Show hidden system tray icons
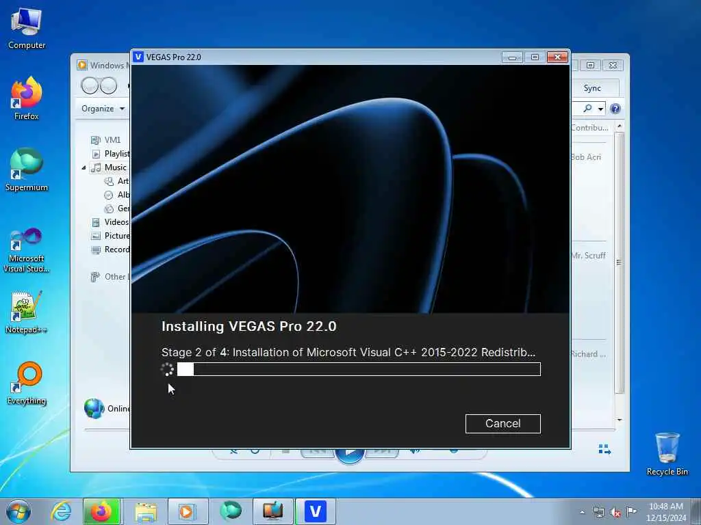701x525 pixels. 582,512
